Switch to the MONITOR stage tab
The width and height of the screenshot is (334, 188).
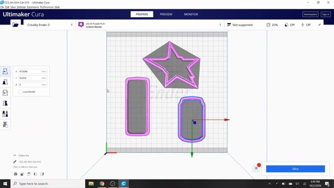[191, 14]
